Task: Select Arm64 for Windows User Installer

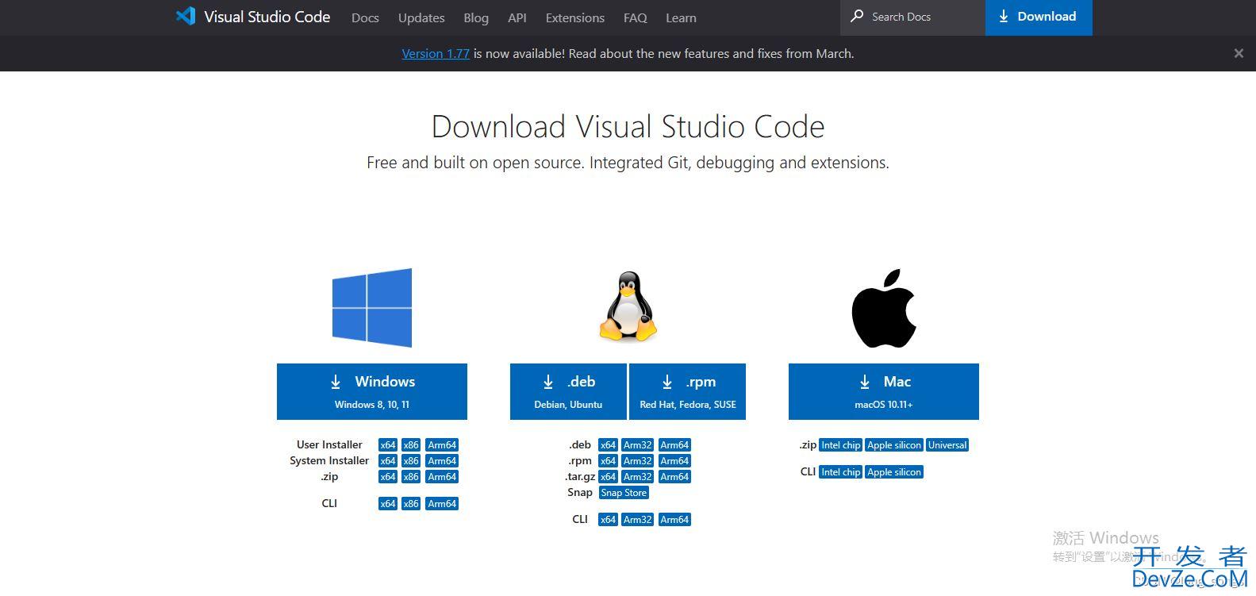Action: [442, 445]
